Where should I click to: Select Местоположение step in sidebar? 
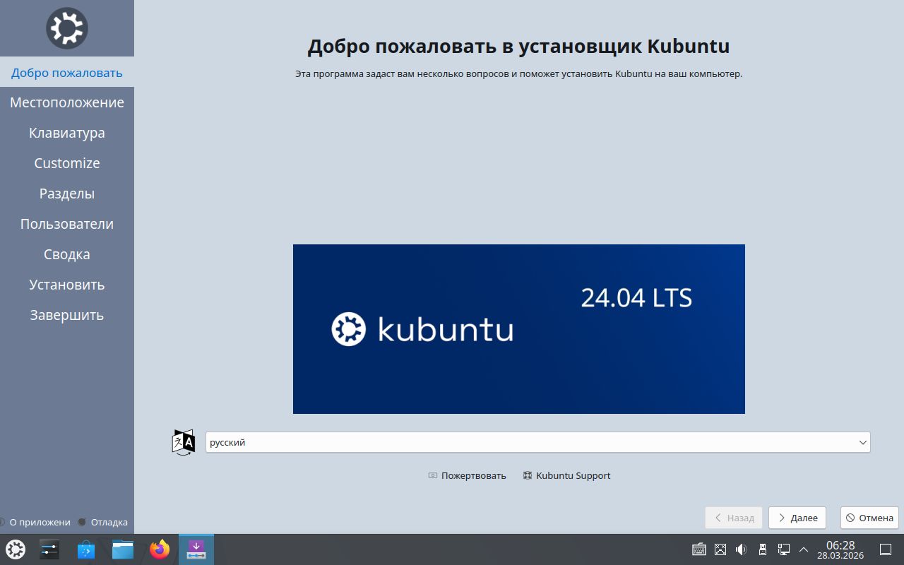67,102
